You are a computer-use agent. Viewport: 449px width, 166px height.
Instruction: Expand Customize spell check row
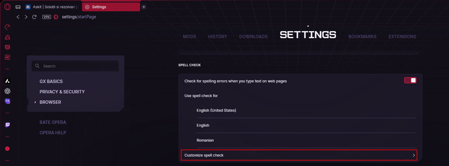pyautogui.click(x=299, y=155)
